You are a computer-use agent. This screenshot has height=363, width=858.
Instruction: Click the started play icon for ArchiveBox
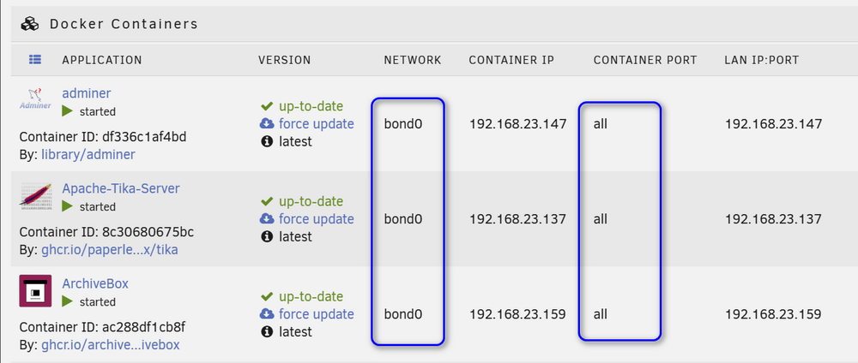click(x=67, y=301)
